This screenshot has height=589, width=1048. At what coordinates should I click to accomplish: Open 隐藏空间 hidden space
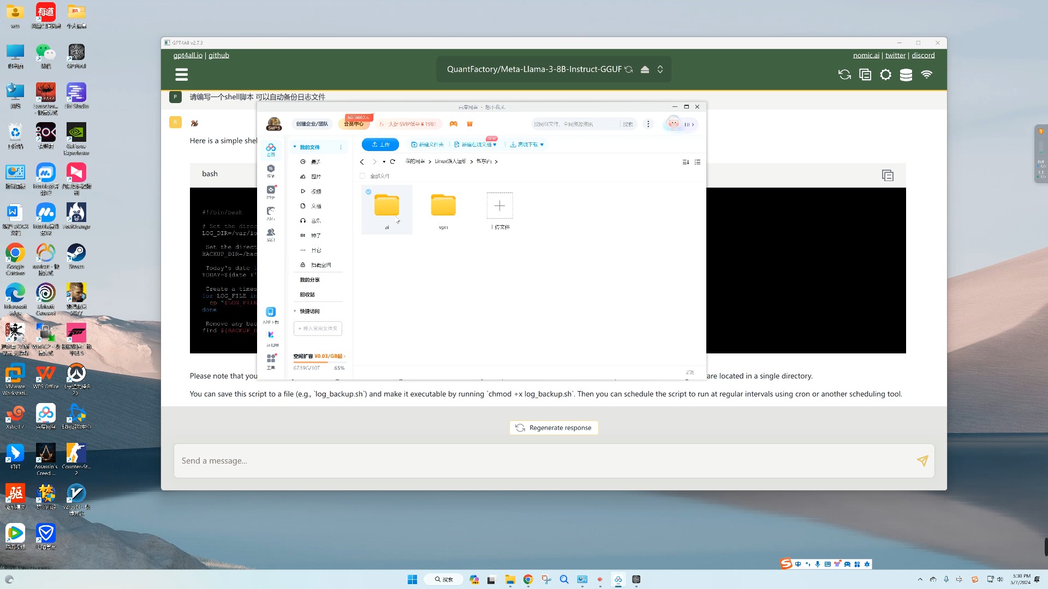tap(315, 265)
